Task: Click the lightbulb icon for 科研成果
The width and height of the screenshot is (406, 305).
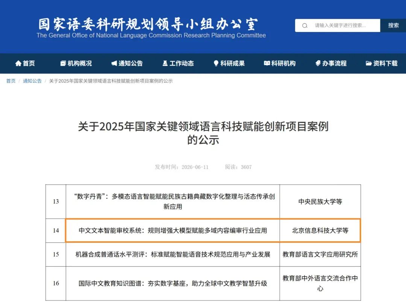Action: [216, 63]
